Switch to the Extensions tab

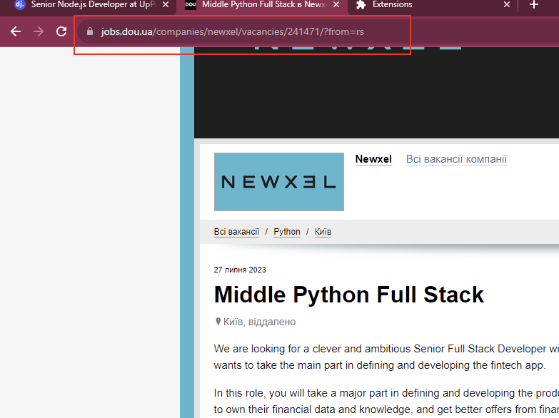point(428,5)
